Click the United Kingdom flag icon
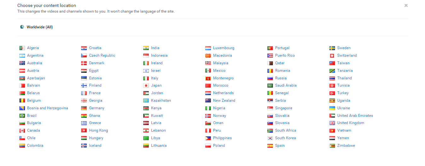This screenshot has width=425, height=166. pyautogui.click(x=332, y=123)
